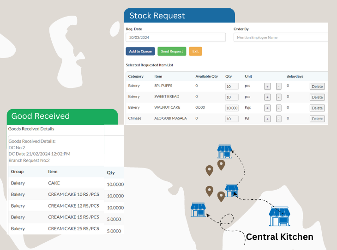Click the Kgs unit cell
This screenshot has height=250, width=337.
(248, 107)
